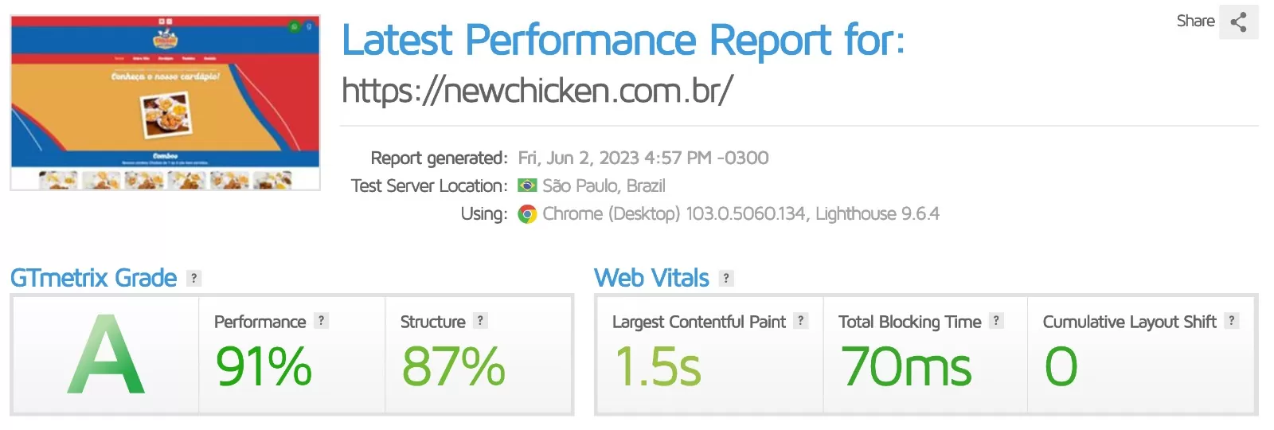Click Largest Contentful Paint help icon
The height and width of the screenshot is (430, 1274).
pos(801,321)
